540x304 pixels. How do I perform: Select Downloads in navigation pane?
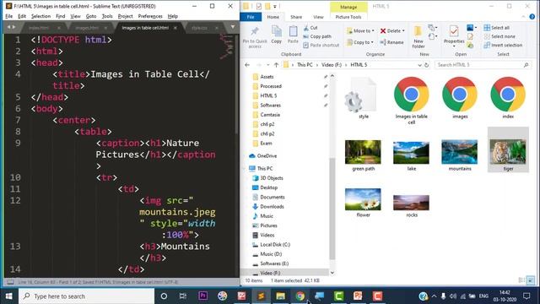click(272, 206)
